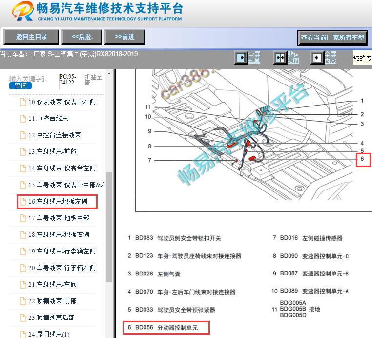372x338 pixels.
Task: Open 15.车身线束-仪表台中部 item
Action: click(x=67, y=185)
